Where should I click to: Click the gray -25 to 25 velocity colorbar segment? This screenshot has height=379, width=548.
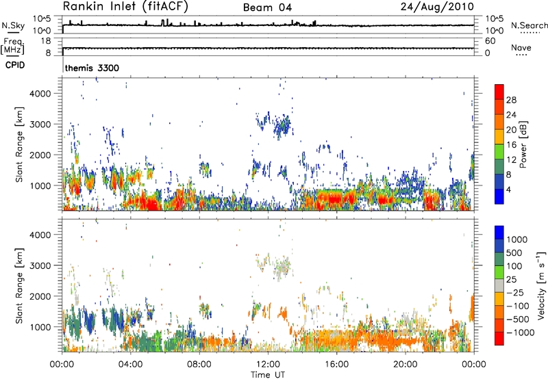499,286
